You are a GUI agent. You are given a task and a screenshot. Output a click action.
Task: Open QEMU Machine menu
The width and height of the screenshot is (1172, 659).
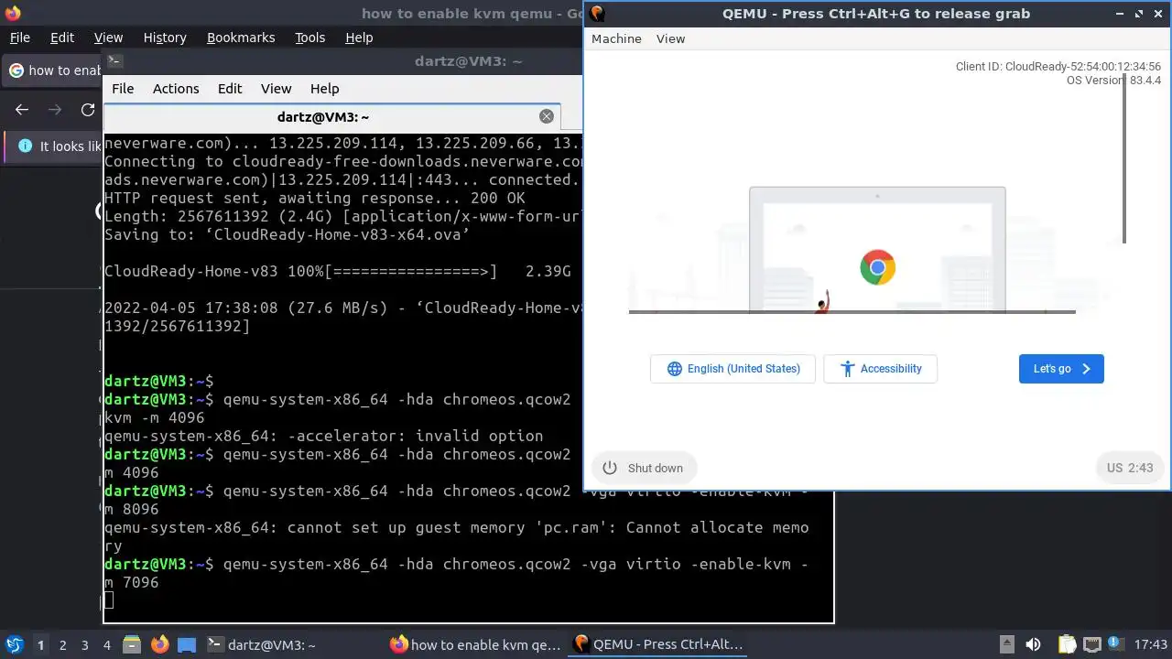pos(616,38)
